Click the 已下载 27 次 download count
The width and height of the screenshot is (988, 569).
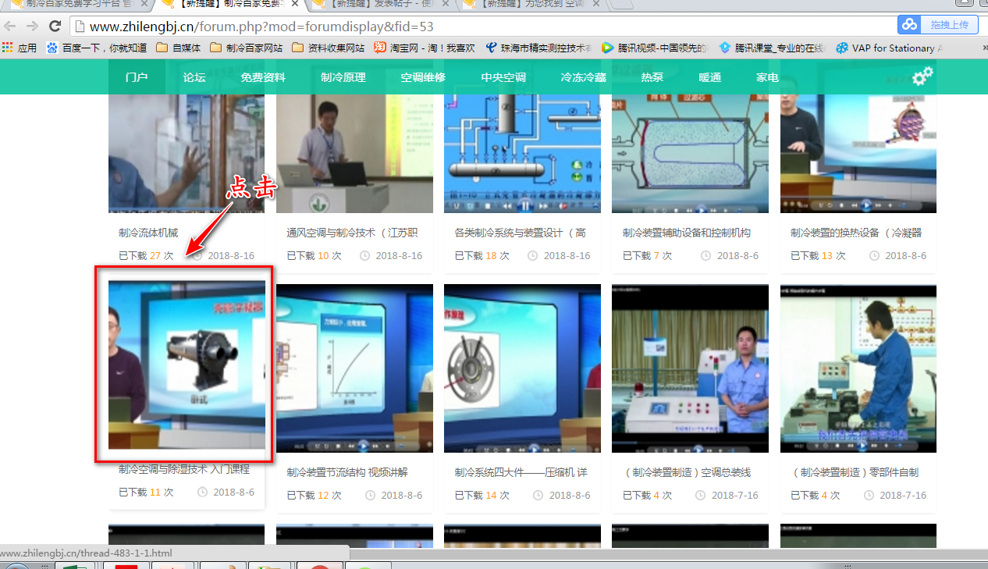click(x=146, y=255)
